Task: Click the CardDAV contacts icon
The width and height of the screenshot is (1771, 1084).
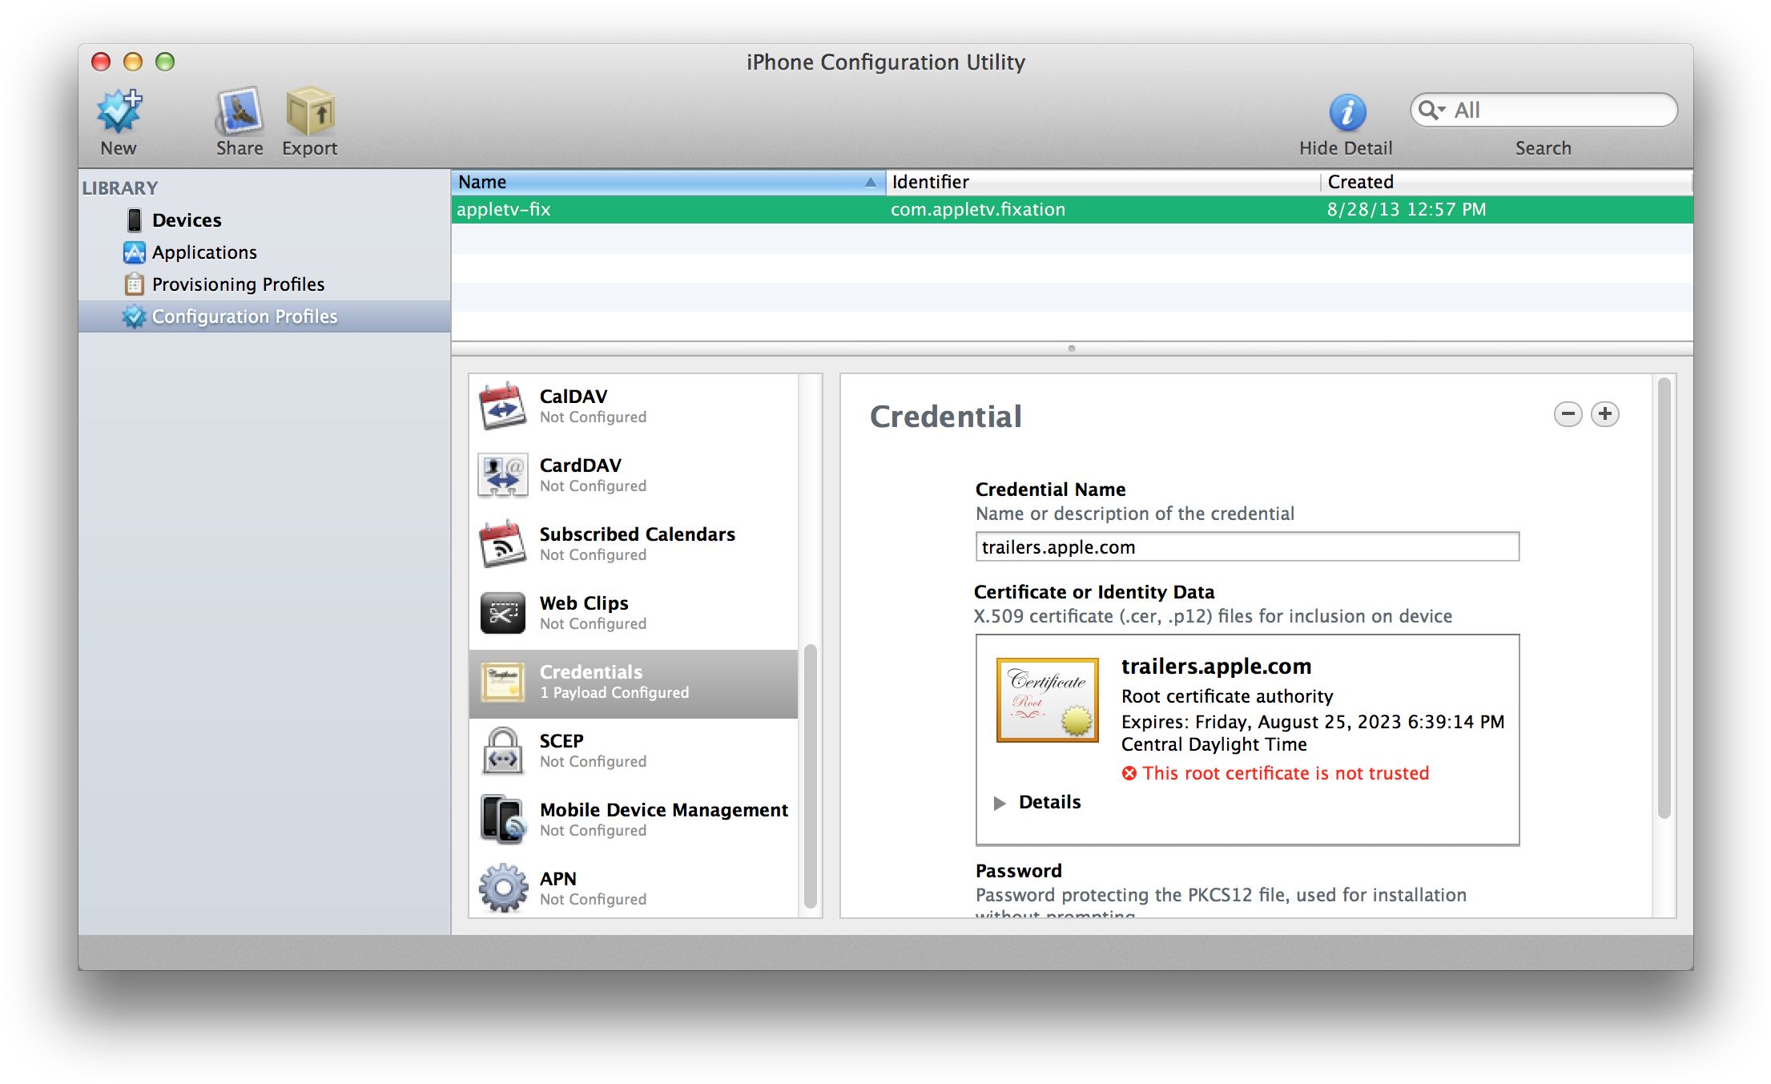Action: pyautogui.click(x=503, y=475)
